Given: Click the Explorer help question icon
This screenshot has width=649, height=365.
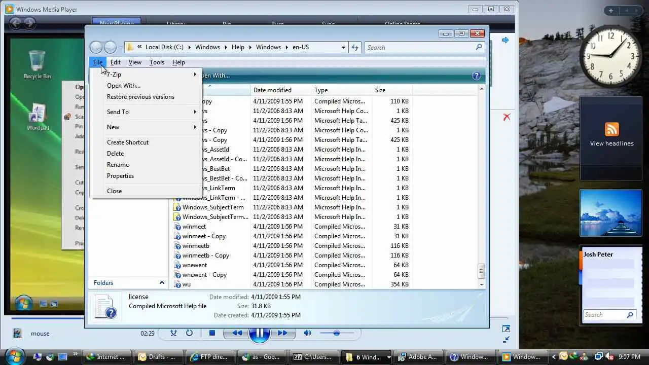Looking at the screenshot, I should click(476, 76).
